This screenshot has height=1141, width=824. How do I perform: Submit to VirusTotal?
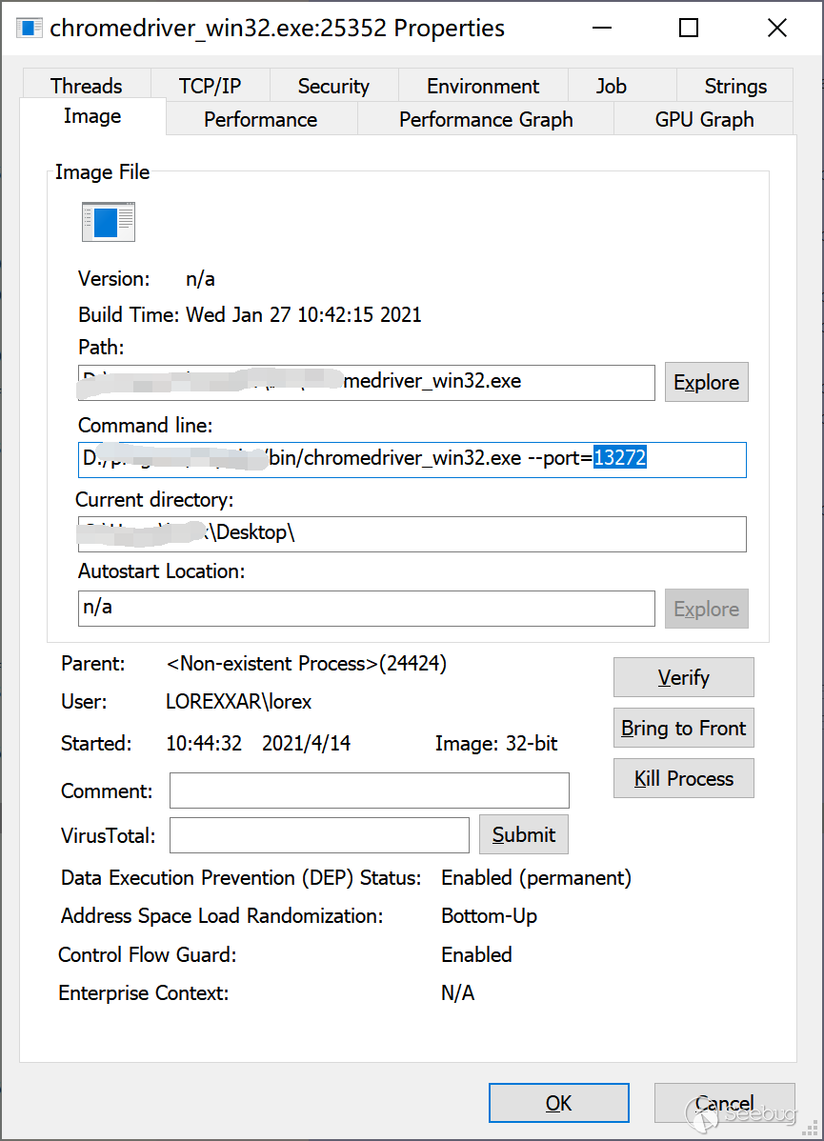click(523, 834)
